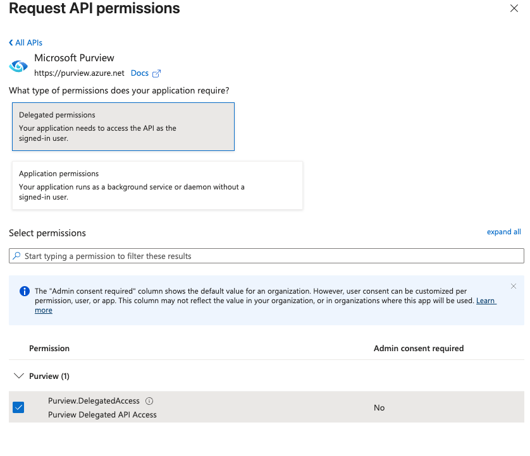Uncheck the Purview.DelegatedAccess checkbox
Screen dimensions: 530x456
18,407
